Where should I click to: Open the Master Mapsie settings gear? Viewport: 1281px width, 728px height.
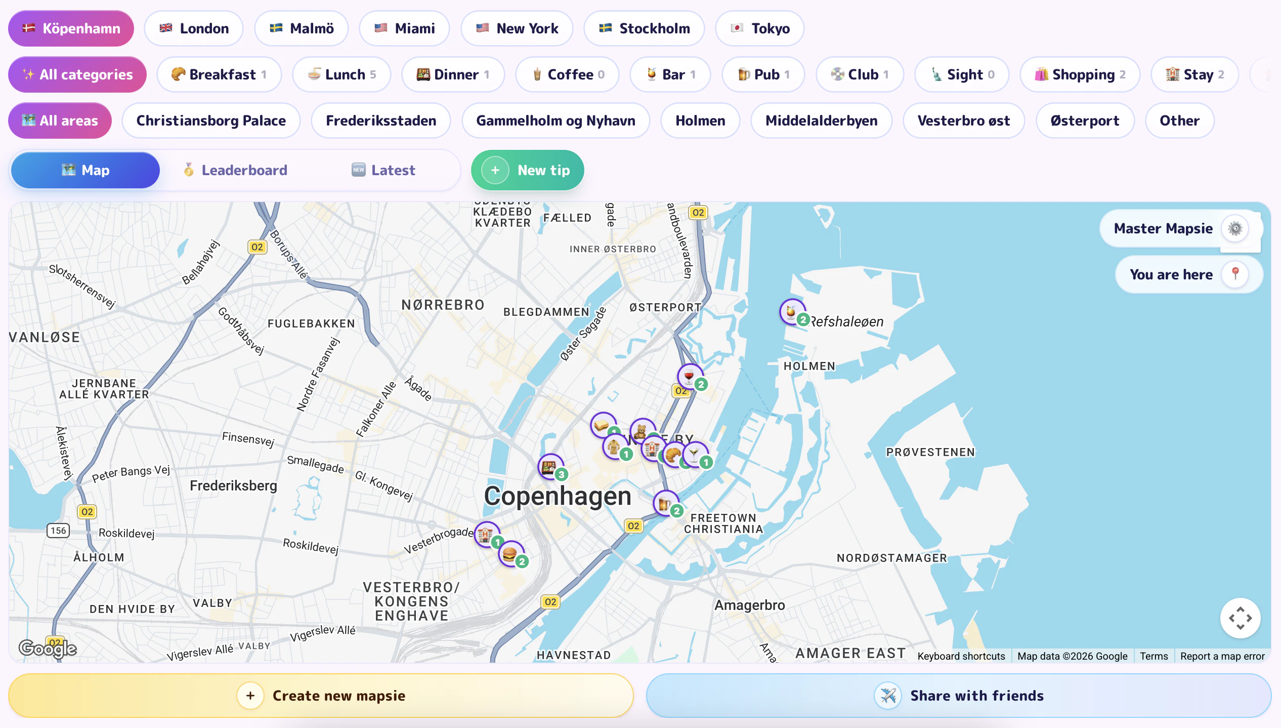pyautogui.click(x=1235, y=228)
